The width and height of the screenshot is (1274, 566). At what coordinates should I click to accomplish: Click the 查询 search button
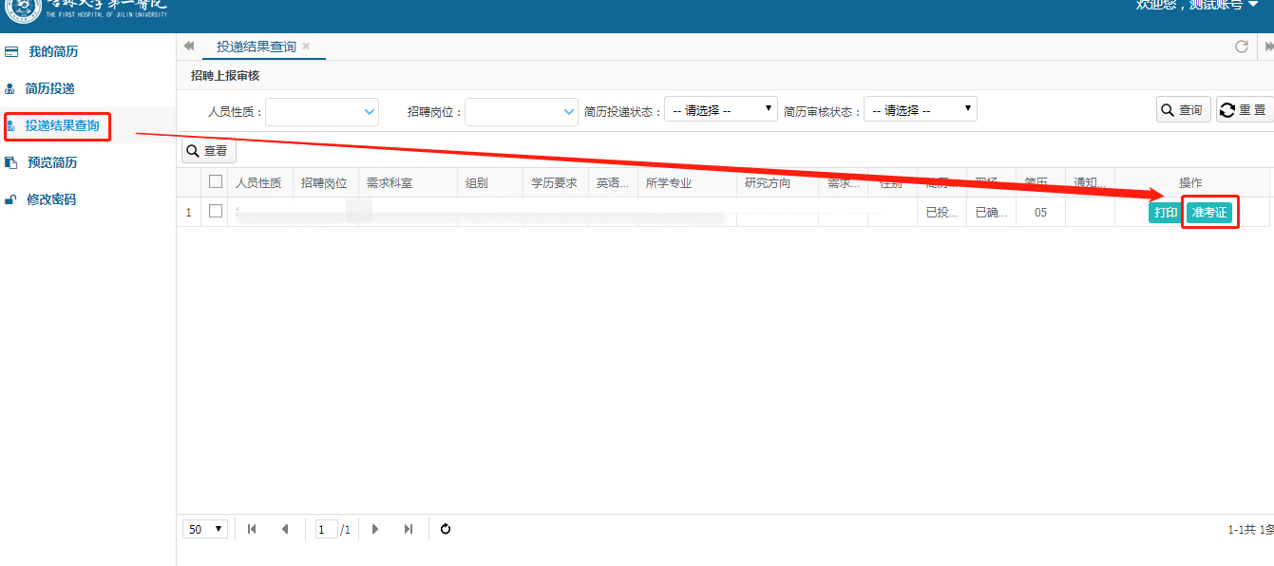click(1184, 110)
